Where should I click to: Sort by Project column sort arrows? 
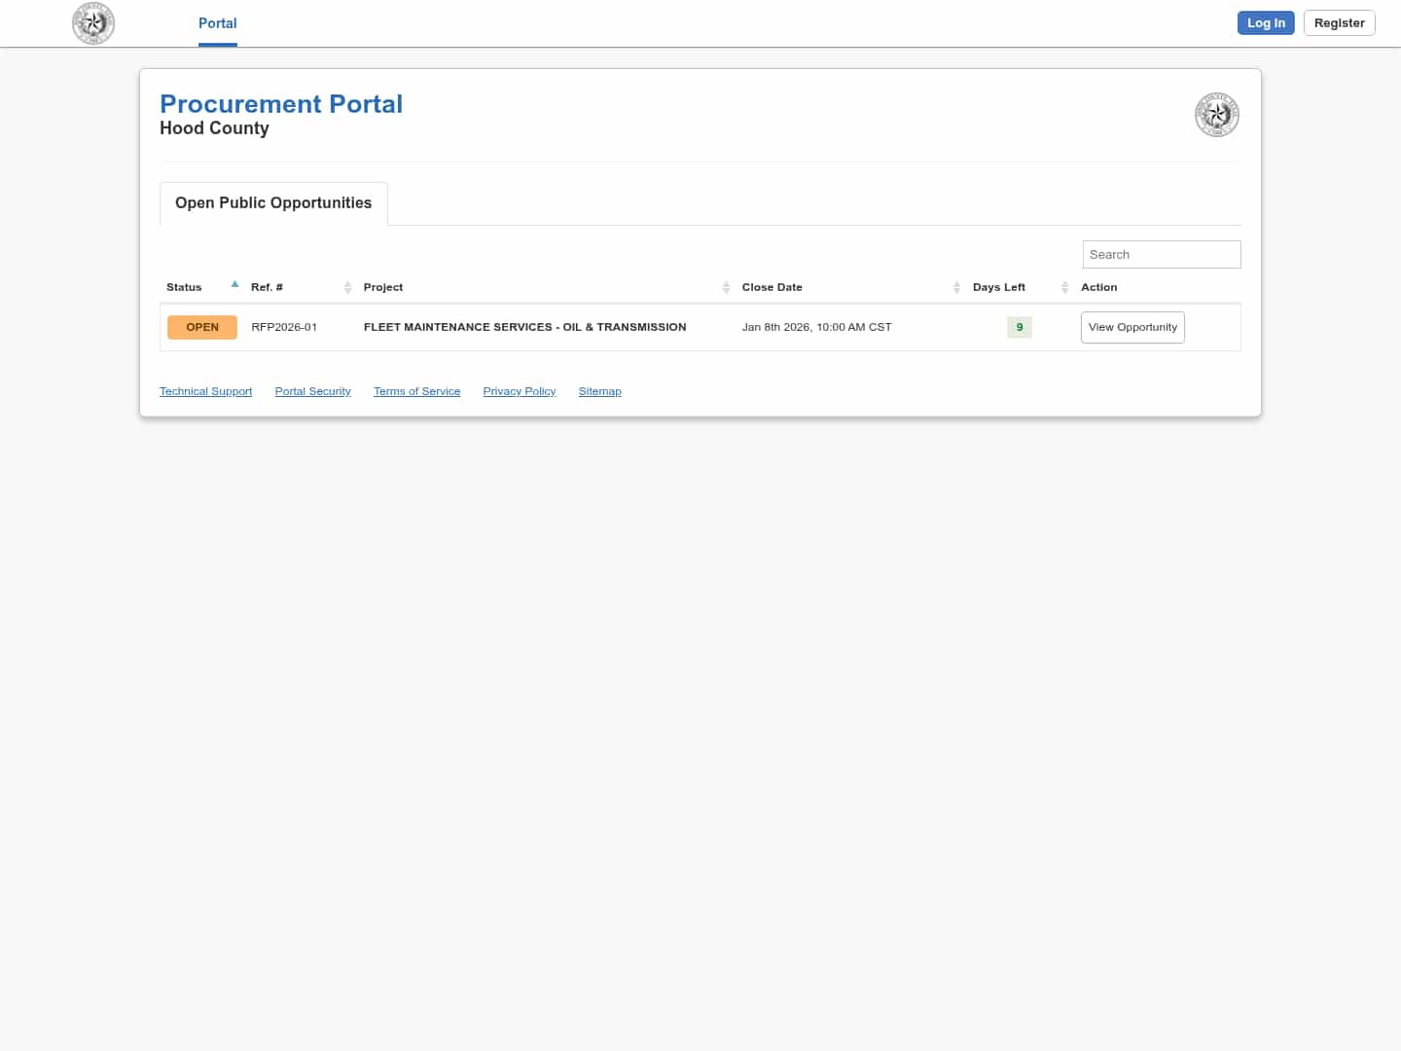726,287
